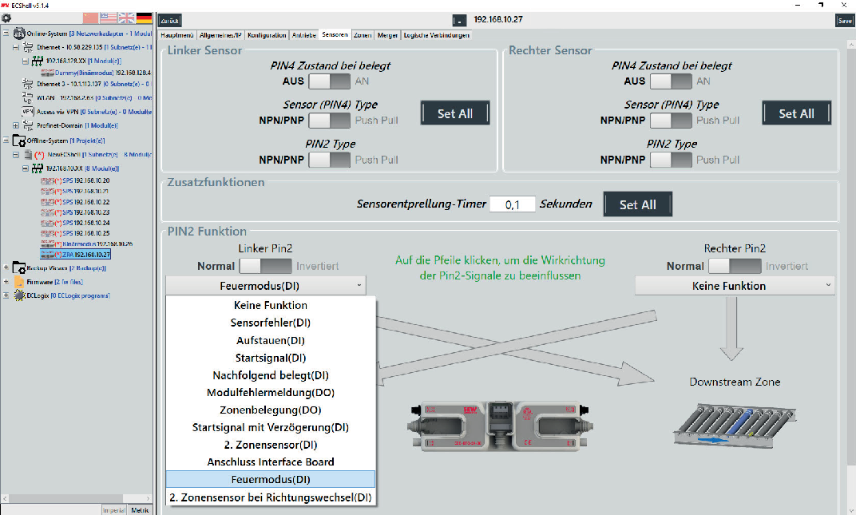Toggle Linker Sensor PIN4 Zustand AUS/AN switch
Image resolution: width=856 pixels, height=515 pixels.
click(x=329, y=81)
